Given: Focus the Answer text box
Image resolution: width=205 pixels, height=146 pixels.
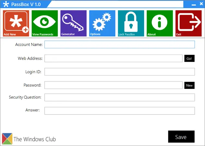Looking at the screenshot, I should click(120, 111).
